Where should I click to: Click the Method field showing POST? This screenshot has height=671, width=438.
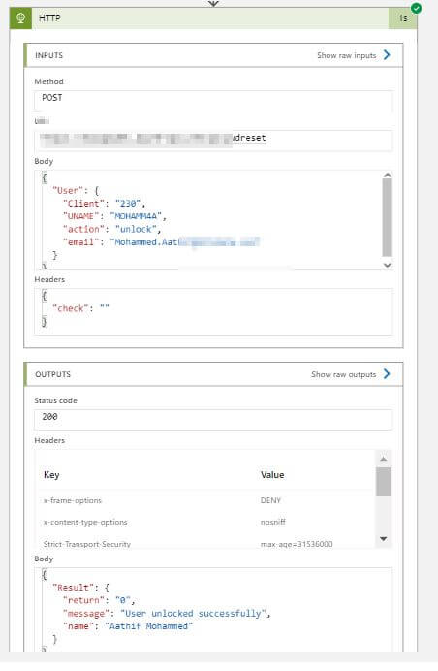click(x=213, y=100)
